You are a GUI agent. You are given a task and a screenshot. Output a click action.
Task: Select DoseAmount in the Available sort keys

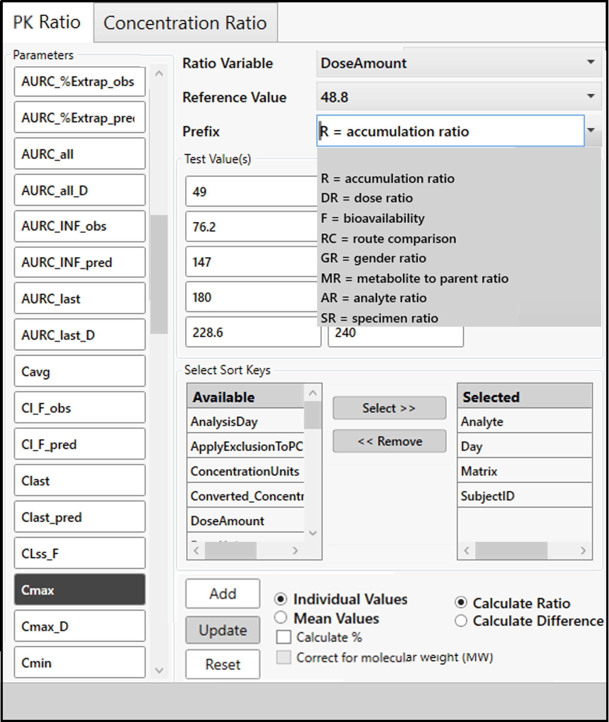pyautogui.click(x=227, y=521)
